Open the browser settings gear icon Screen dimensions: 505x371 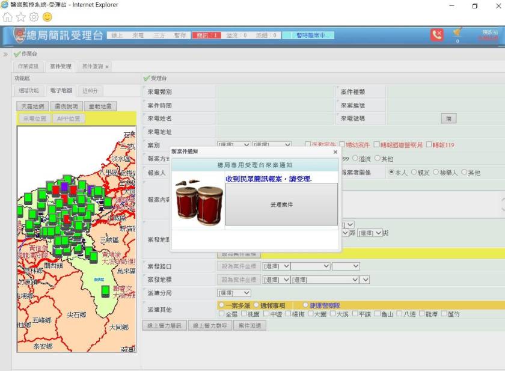[x=34, y=17]
